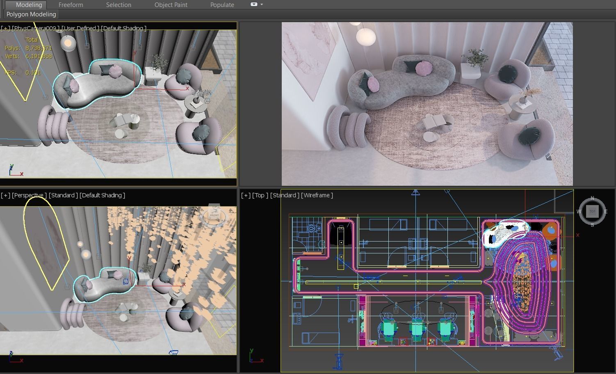Open the Wireframe shading menu in Top viewport

coord(317,195)
